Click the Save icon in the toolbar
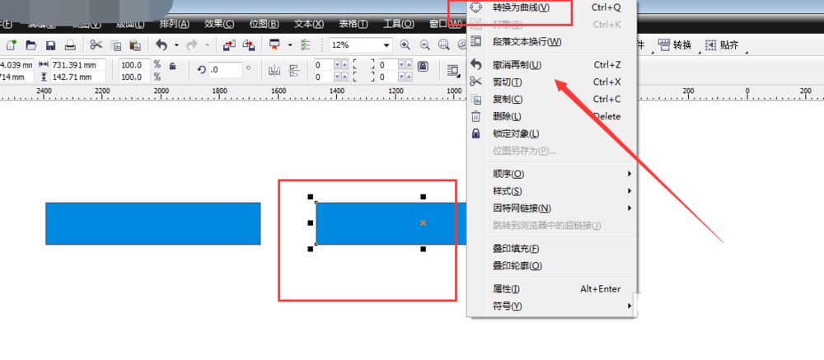824x360 pixels. 50,44
